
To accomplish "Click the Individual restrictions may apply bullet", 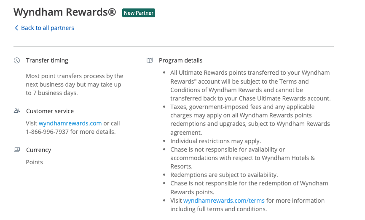I will (215, 141).
